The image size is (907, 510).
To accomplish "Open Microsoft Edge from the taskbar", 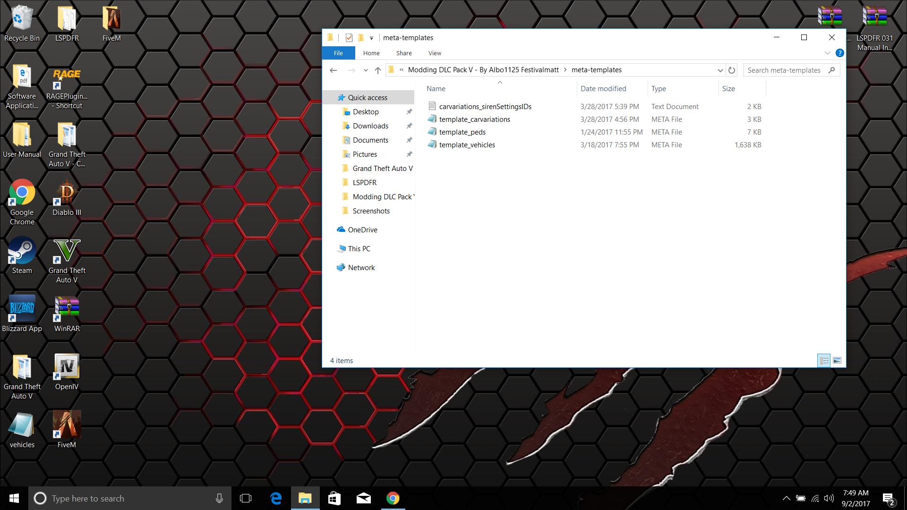I will tap(276, 498).
